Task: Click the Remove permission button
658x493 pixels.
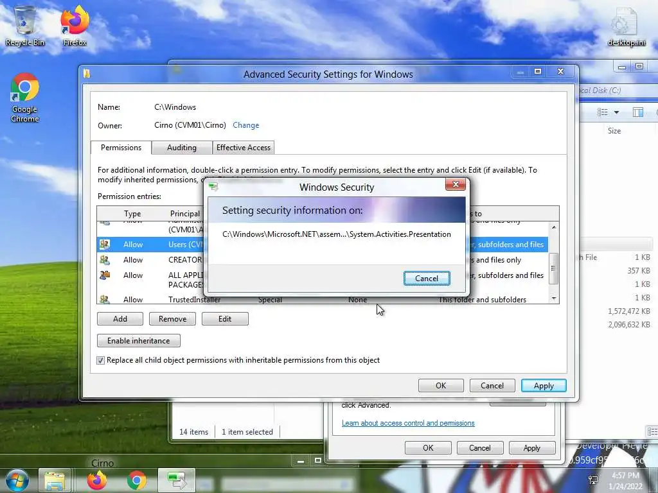Action: point(172,318)
